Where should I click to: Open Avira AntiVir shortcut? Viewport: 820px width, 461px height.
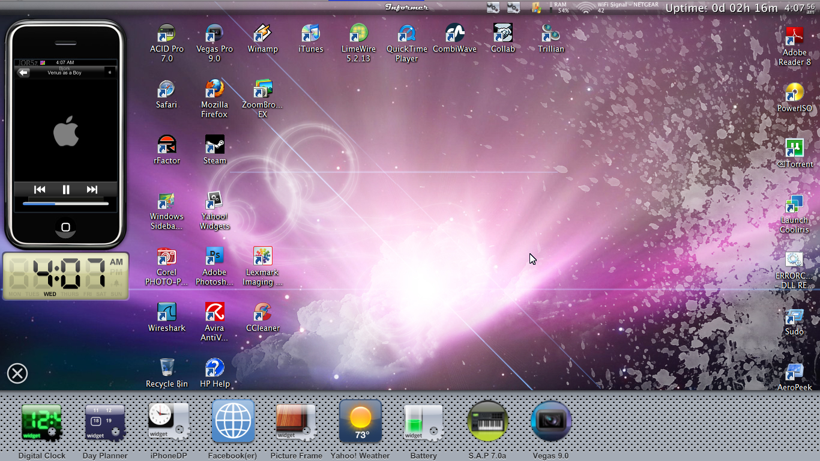coord(214,322)
